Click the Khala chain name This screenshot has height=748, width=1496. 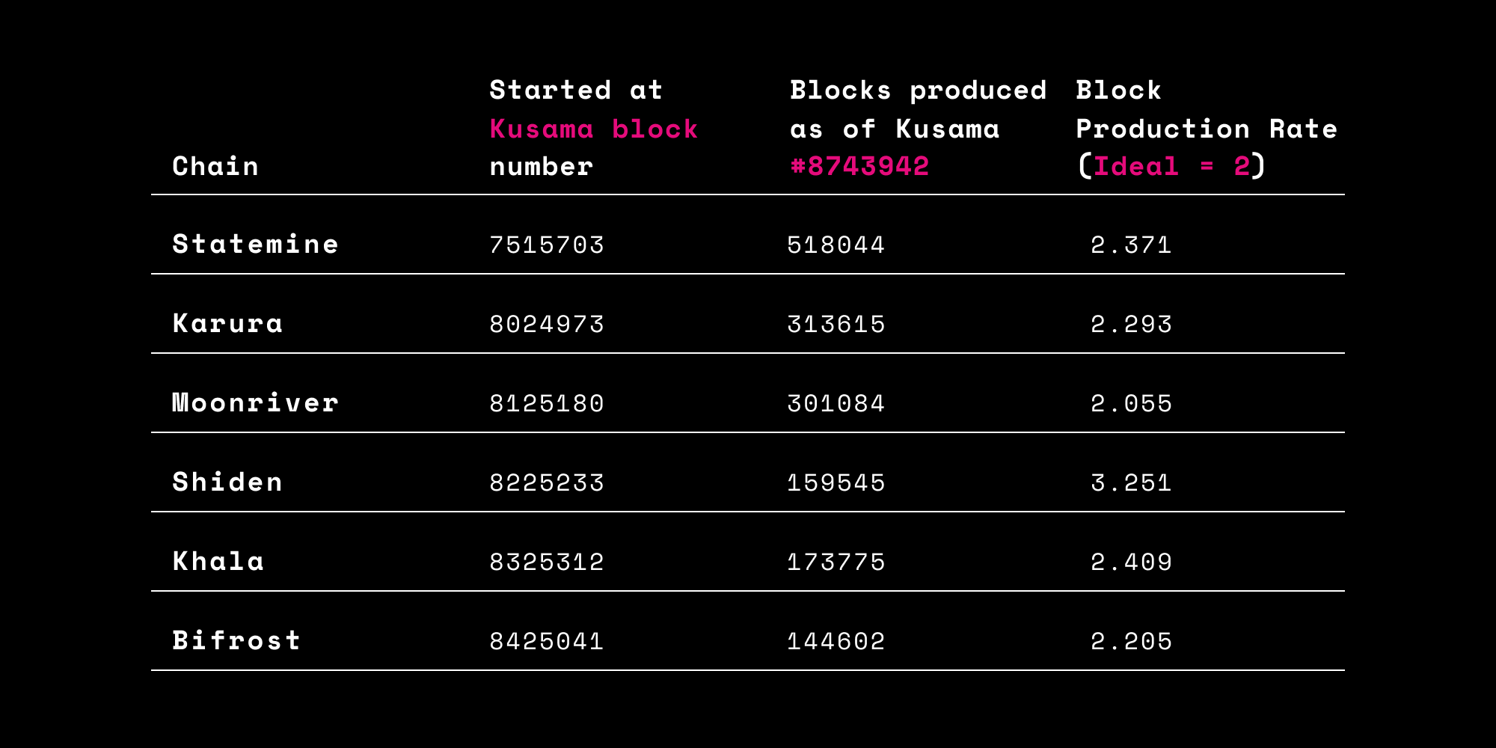[218, 562]
